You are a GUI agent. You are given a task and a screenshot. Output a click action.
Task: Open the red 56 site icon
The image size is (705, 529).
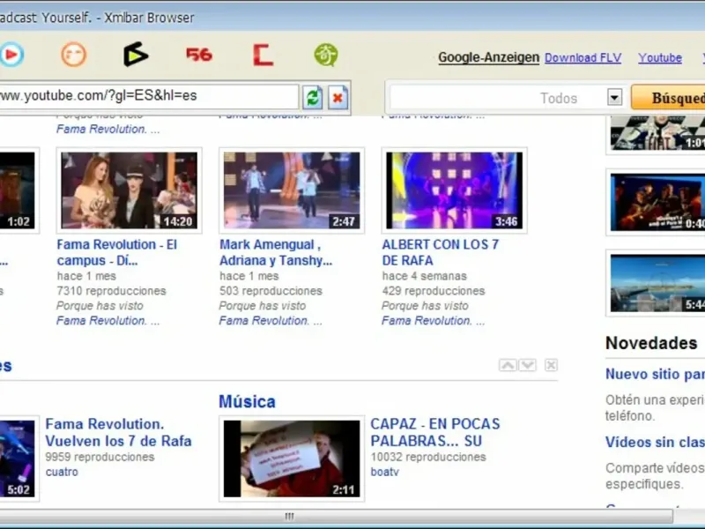(199, 55)
